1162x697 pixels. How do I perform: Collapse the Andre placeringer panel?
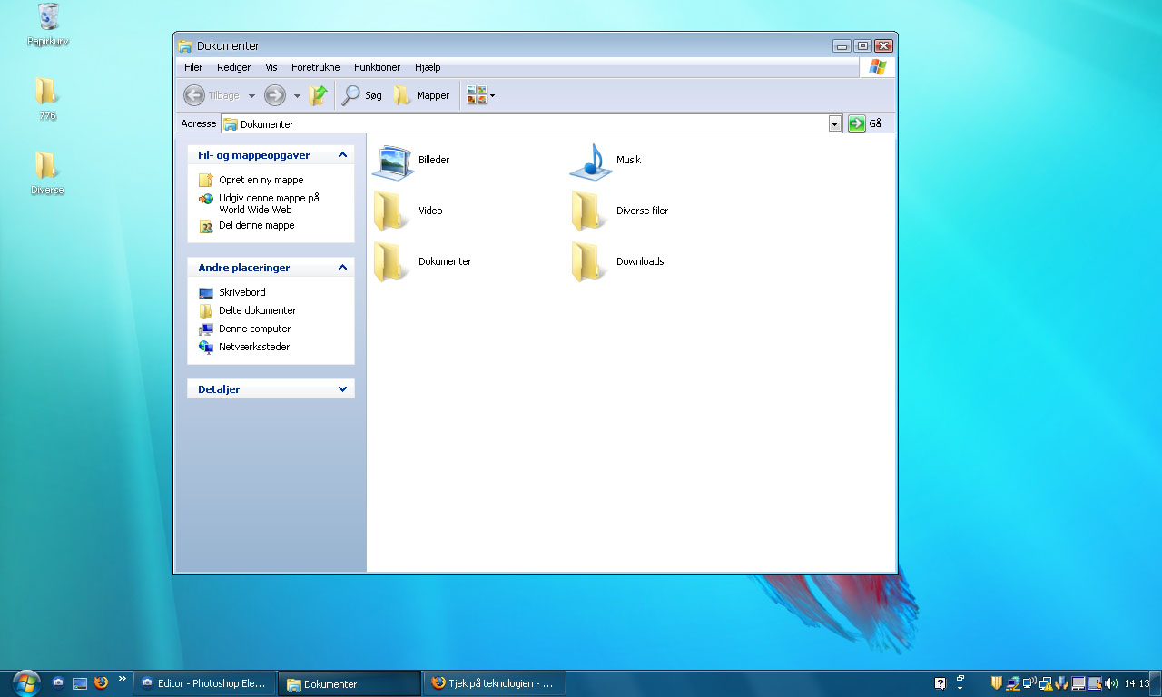click(x=342, y=268)
